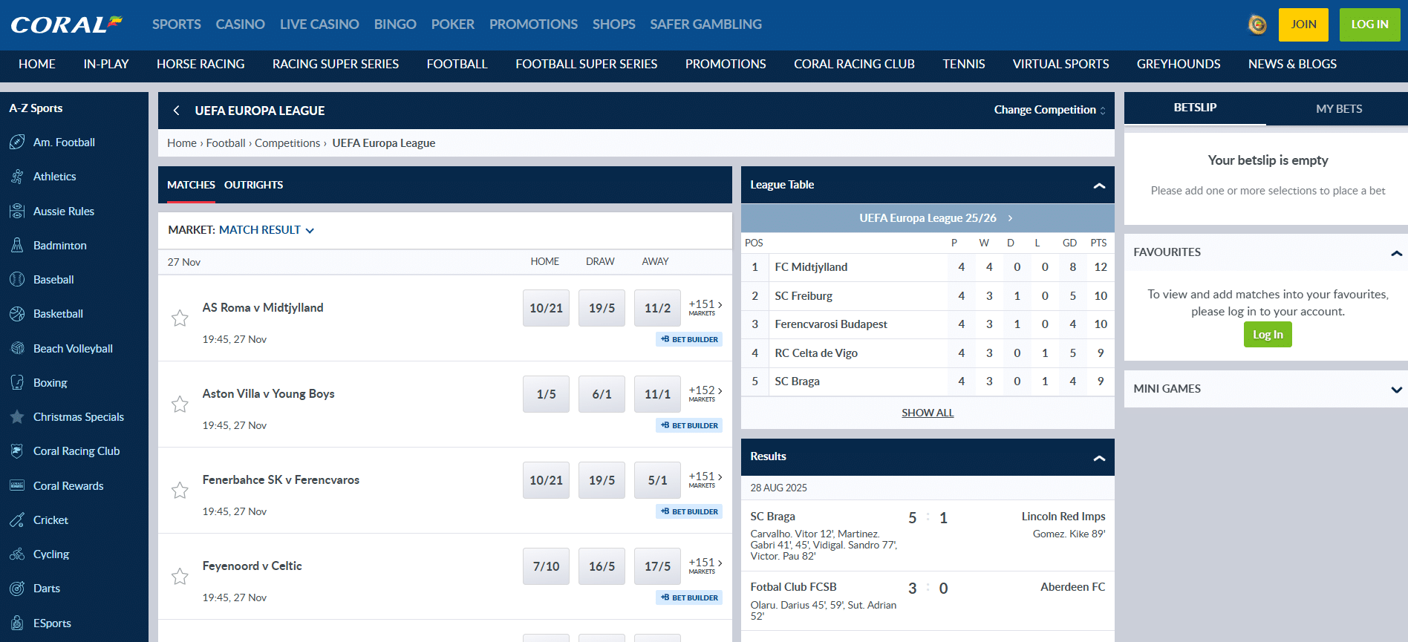Select Celtic away win odds 17/5

tap(657, 566)
